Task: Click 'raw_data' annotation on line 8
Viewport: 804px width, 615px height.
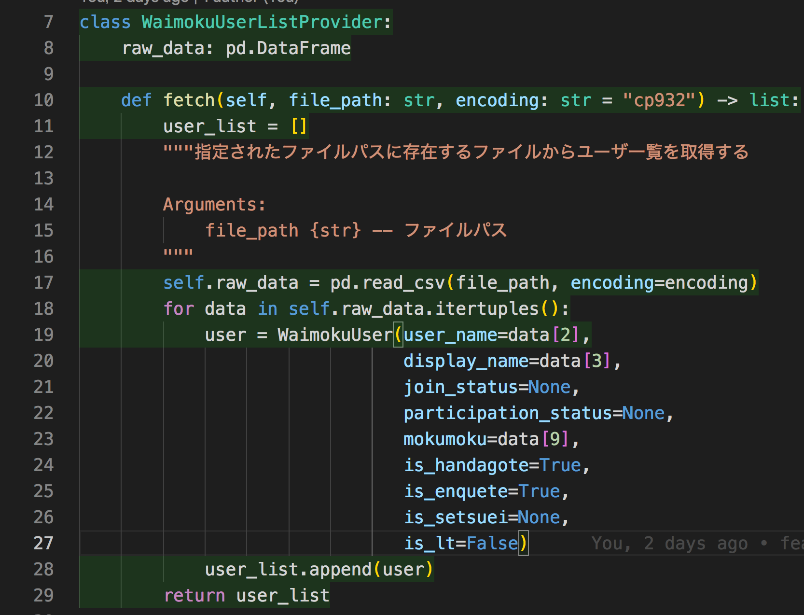Action: [x=163, y=48]
